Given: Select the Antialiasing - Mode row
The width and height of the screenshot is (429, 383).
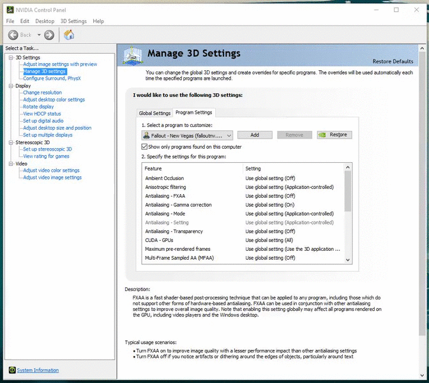Looking at the screenshot, I should pyautogui.click(x=243, y=214).
